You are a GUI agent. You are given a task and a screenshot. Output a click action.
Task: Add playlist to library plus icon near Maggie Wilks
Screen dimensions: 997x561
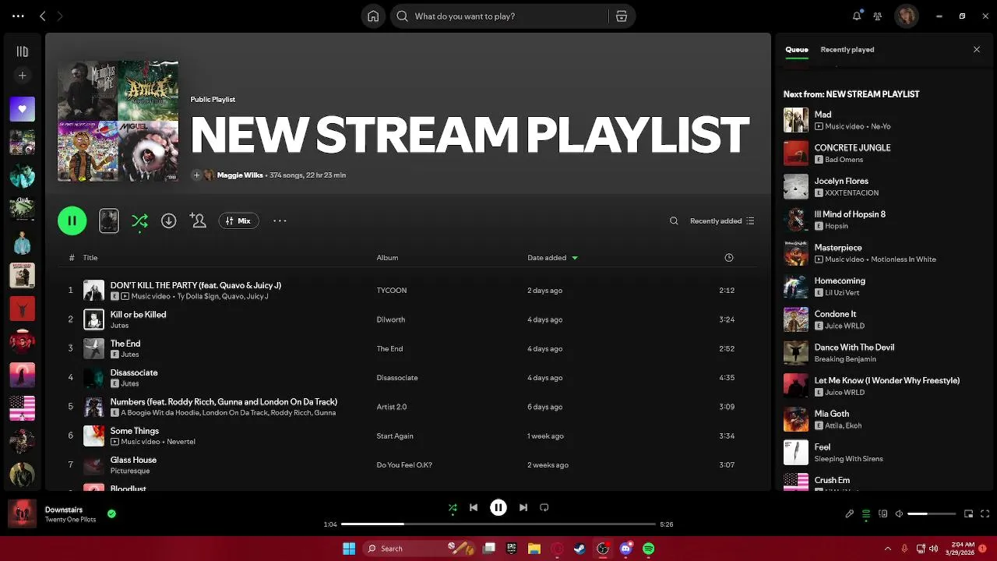click(x=196, y=175)
